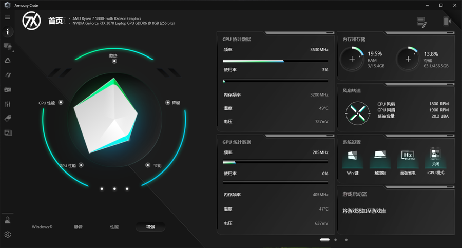Switch to Silent (静音) mode

pos(79,227)
